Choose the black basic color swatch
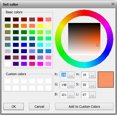Image resolution: width=117 pixels, height=115 pixels. pos(8,19)
